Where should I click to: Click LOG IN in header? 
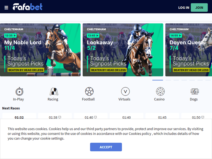tap(184, 8)
